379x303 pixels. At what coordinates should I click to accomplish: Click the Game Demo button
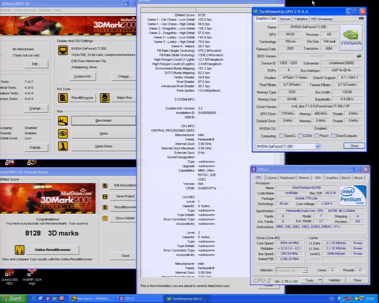click(x=104, y=146)
